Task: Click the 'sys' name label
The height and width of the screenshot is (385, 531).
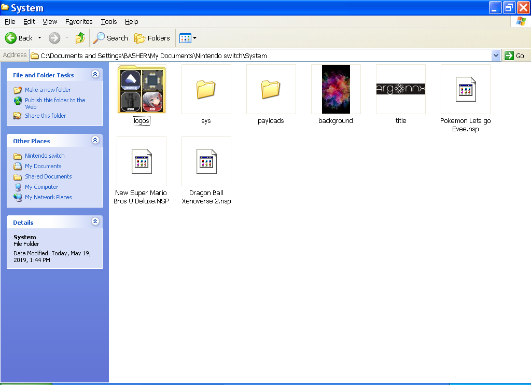Action: click(x=206, y=121)
